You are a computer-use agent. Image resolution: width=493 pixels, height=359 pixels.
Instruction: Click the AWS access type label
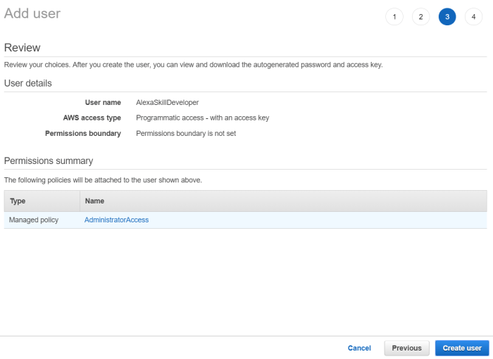[92, 118]
